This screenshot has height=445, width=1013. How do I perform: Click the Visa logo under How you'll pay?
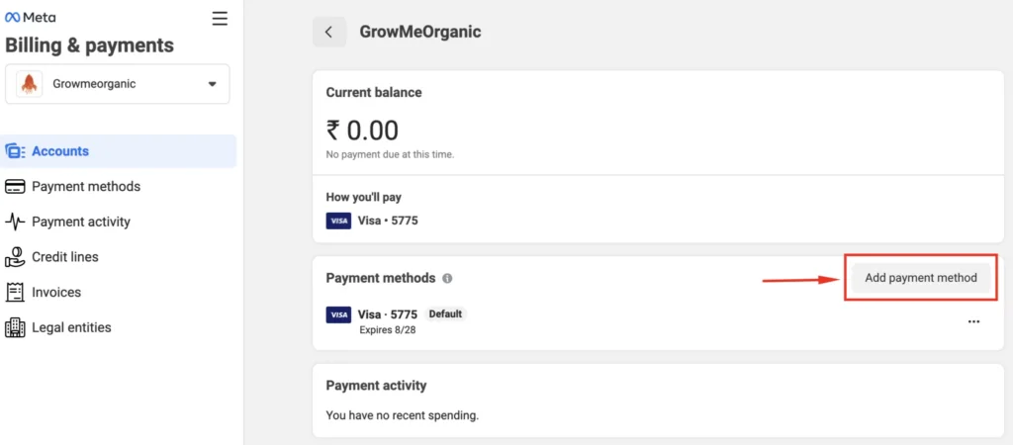[338, 221]
